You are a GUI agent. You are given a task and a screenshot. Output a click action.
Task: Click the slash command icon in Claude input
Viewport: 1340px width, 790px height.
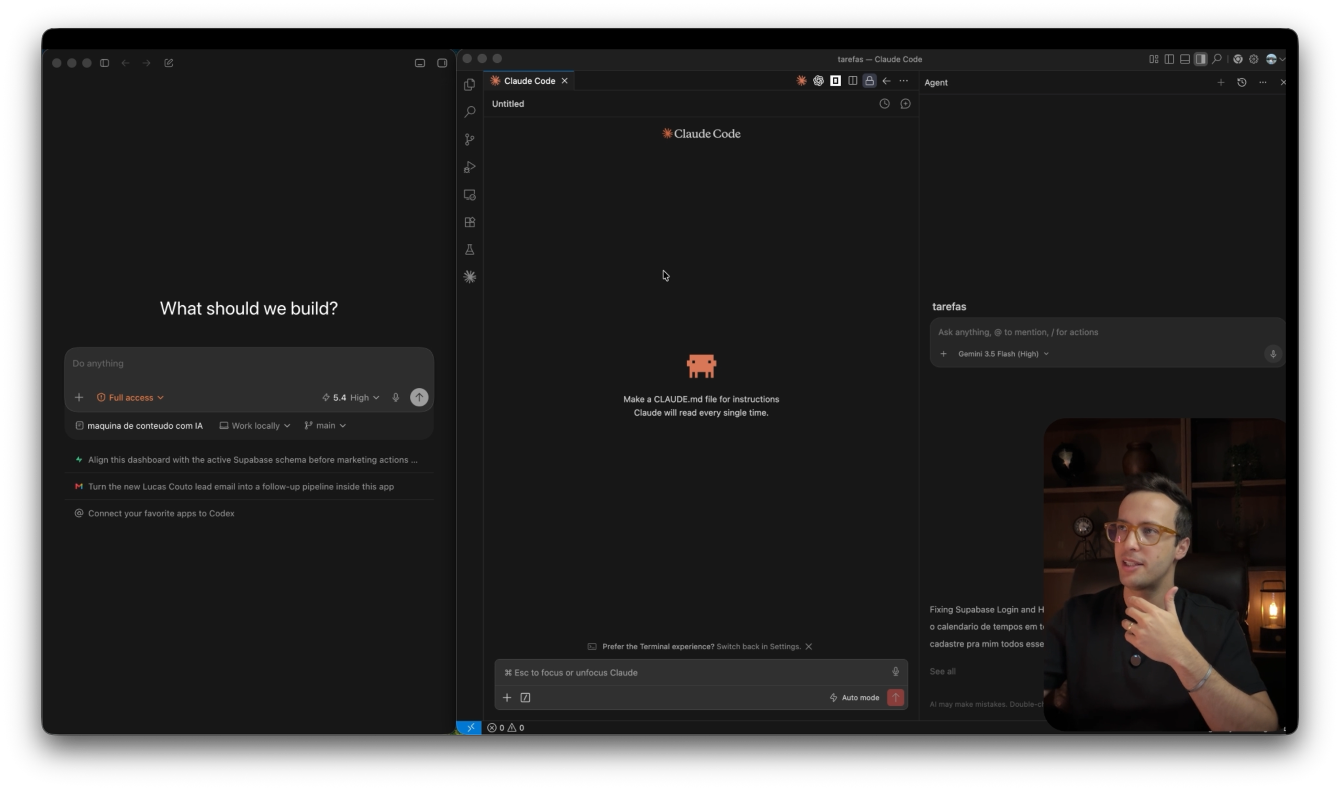tap(525, 698)
